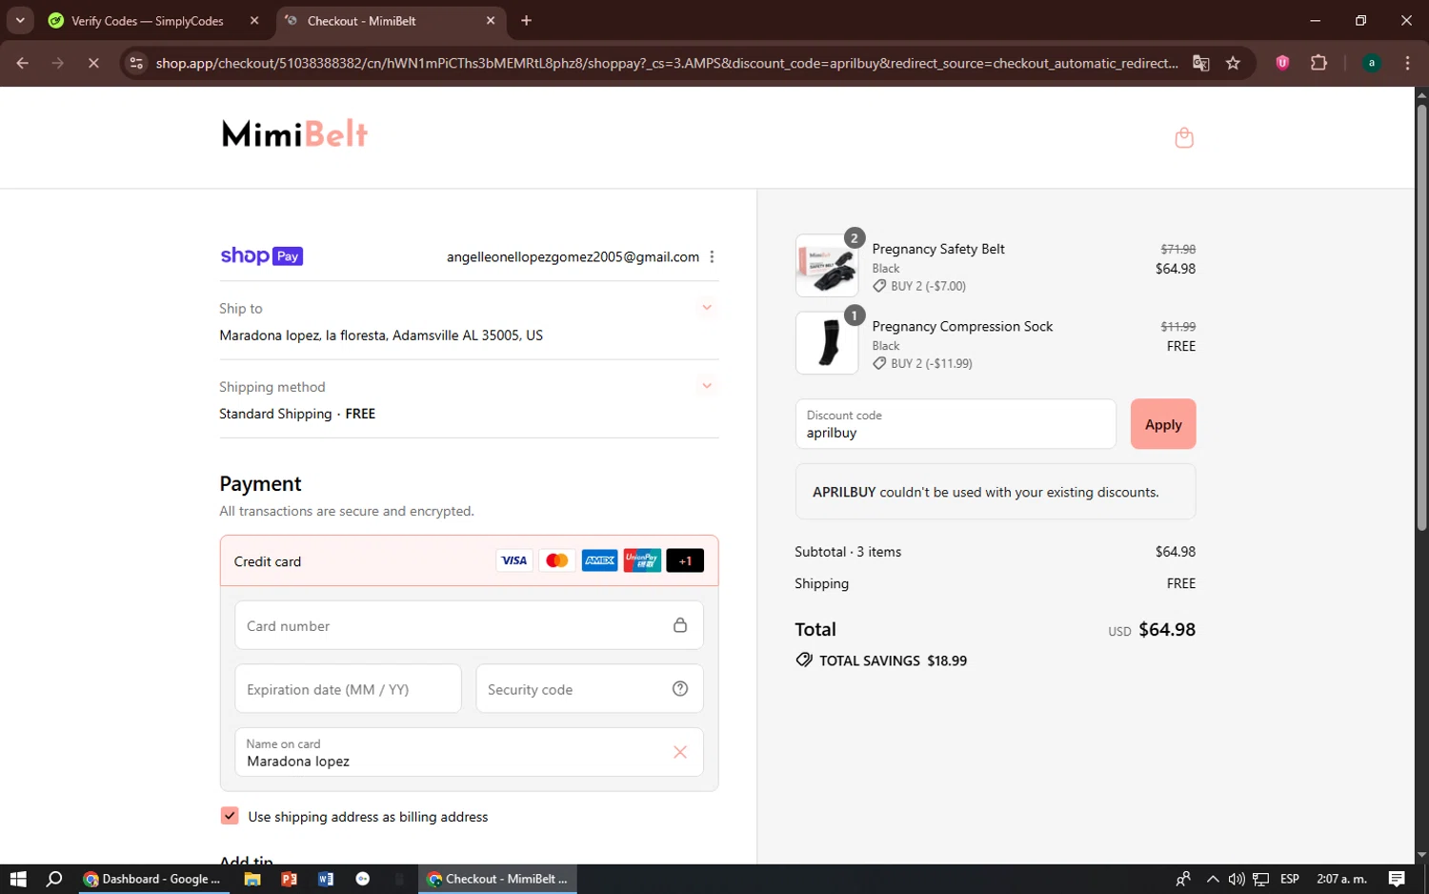
Task: View site information icon in address bar
Action: coord(136,63)
